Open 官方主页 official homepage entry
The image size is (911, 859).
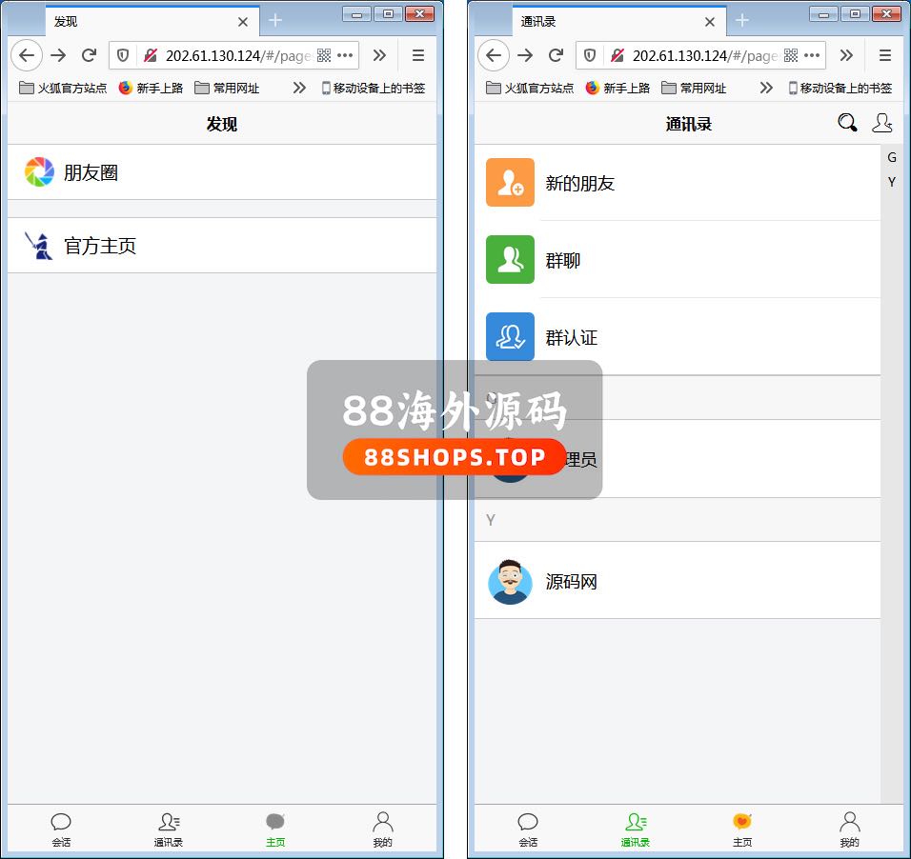[99, 246]
